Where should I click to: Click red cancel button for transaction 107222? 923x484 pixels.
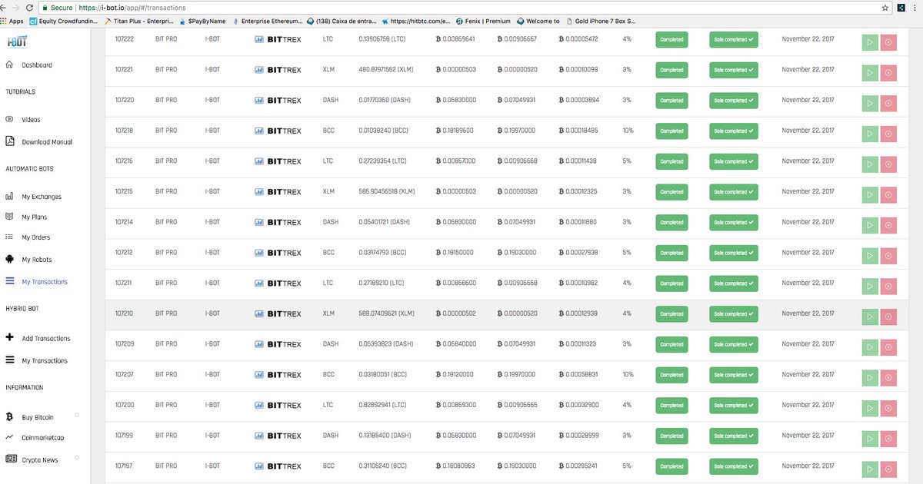click(x=888, y=42)
